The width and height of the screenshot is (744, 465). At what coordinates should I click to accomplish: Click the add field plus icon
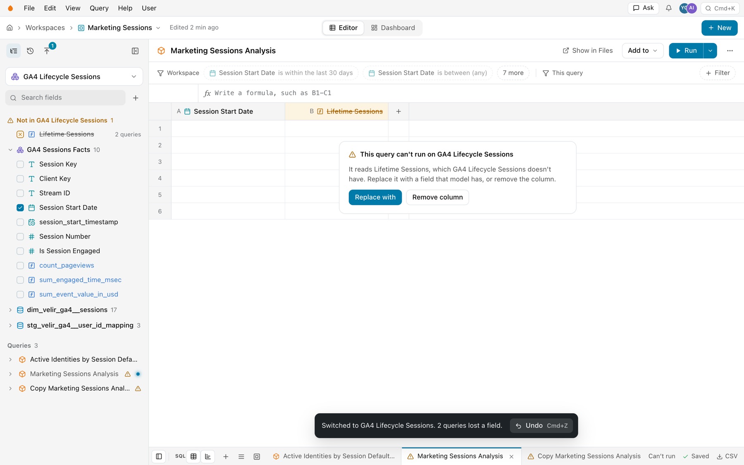136,98
